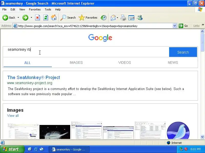
Task: Open the Help menu
Action: (58, 9)
